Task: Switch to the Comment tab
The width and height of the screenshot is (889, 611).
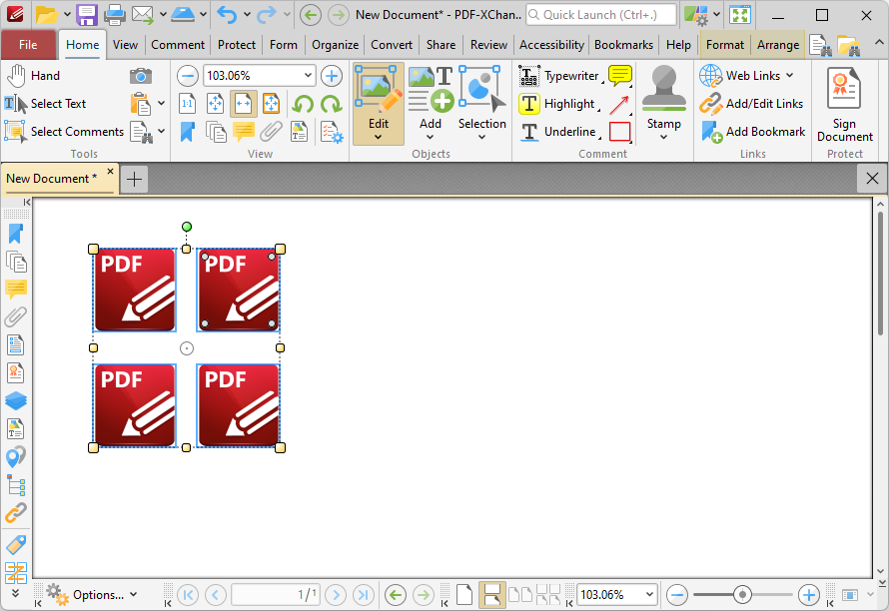Action: 178,45
